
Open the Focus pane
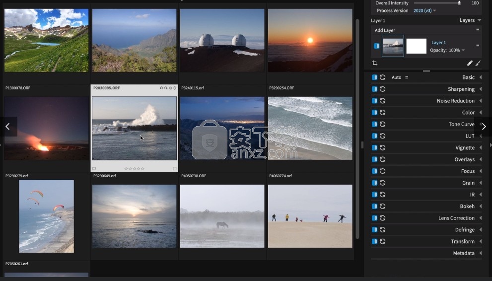click(x=468, y=171)
